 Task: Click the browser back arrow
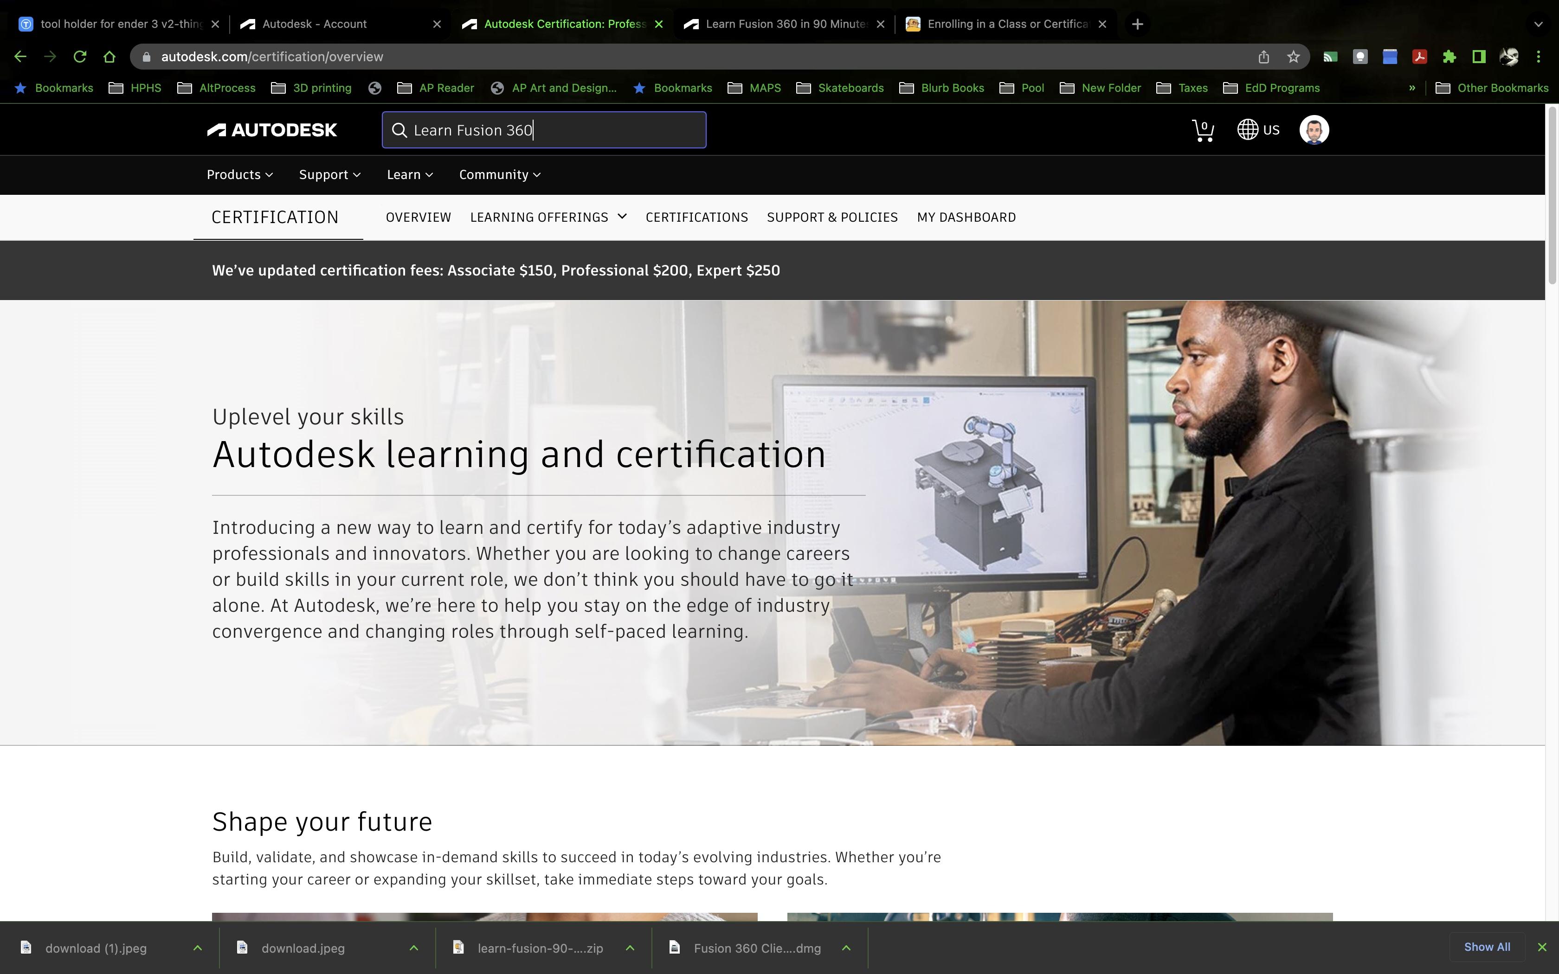[20, 56]
